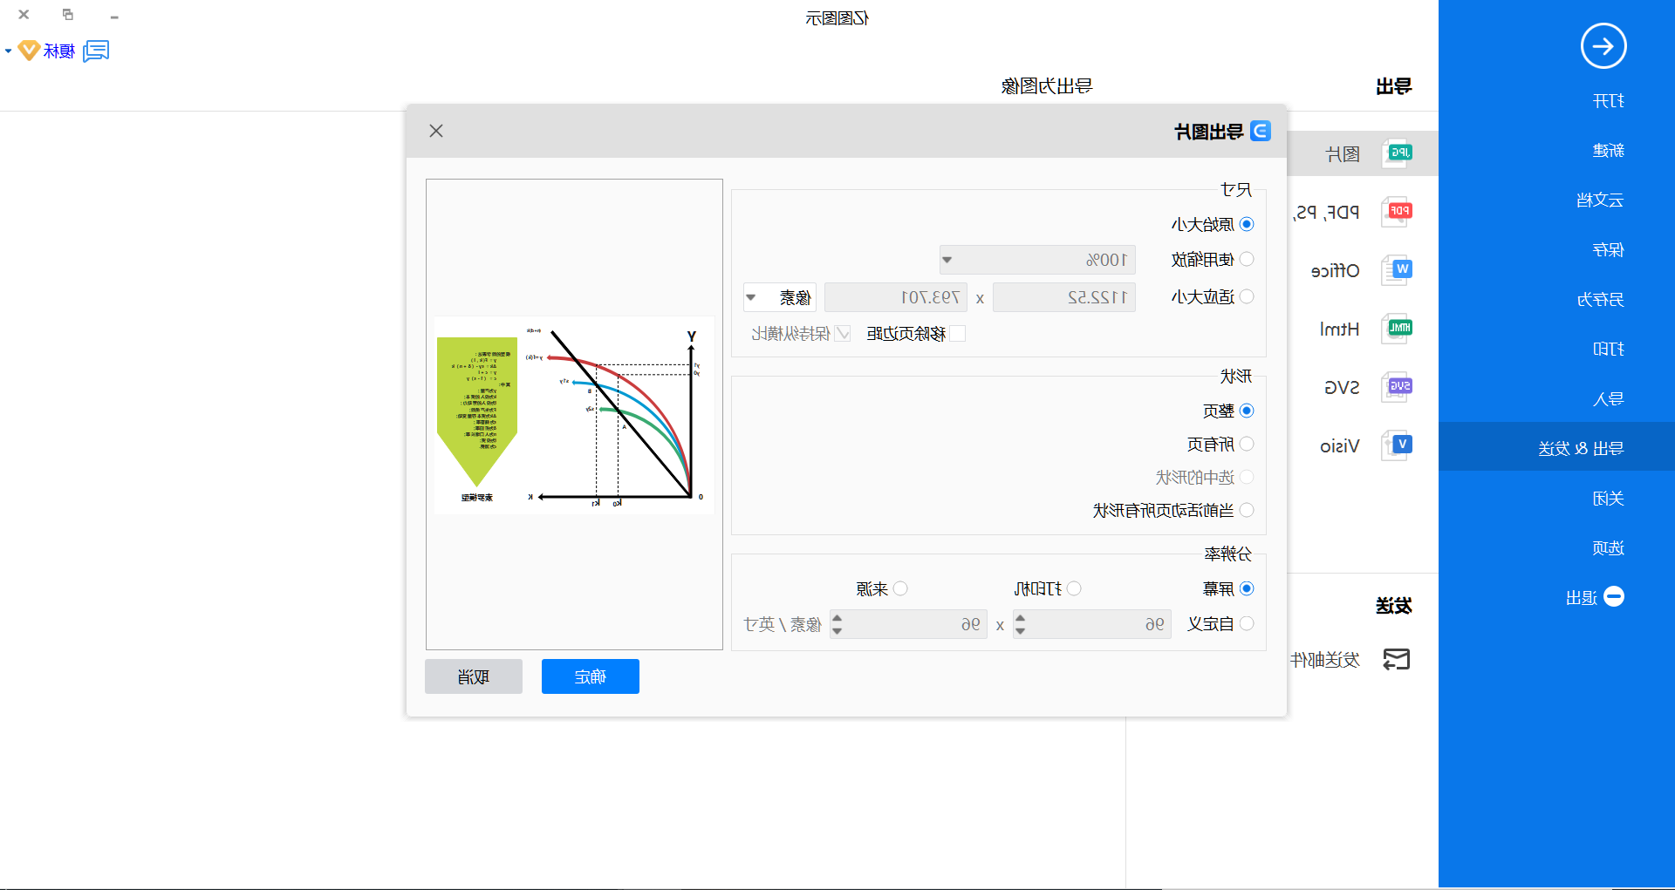
Task: Click the Office export label
Action: (1336, 271)
